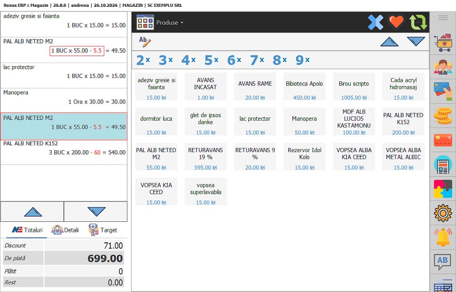Viewport: 456px width, 292px height.
Task: Add AVANS INCASAT item
Action: (206, 87)
